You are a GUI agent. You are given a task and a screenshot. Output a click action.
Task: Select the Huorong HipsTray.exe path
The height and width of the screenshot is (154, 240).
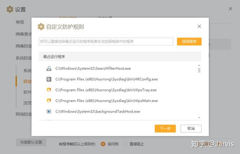pyautogui.click(x=106, y=90)
